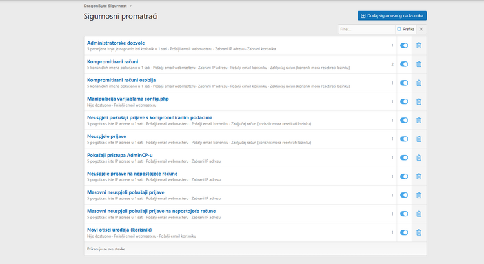This screenshot has width=484, height=264.
Task: Delete the Administratorske dozvole watcher
Action: [418, 46]
